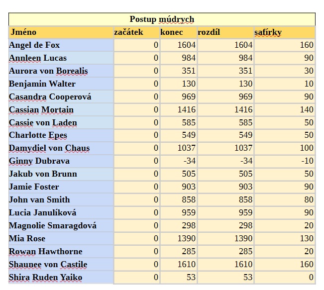The image size is (324, 290).
Task: Select the 'Damydiel von Chaus' cell
Action: click(49, 148)
